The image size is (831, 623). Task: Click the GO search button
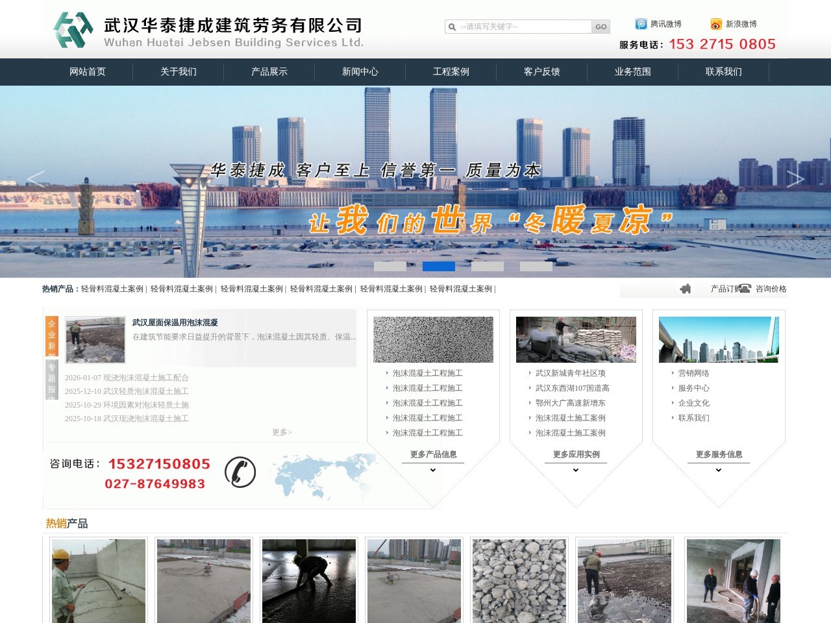[x=601, y=27]
